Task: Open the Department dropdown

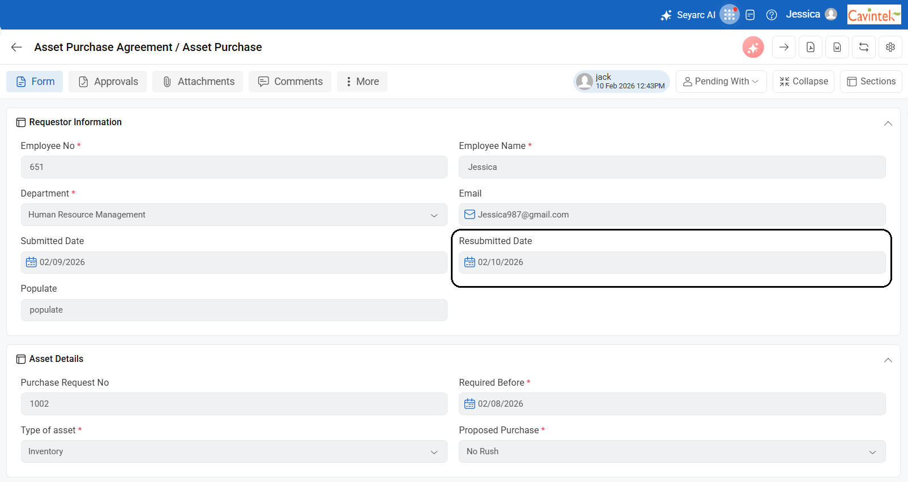Action: tap(233, 215)
